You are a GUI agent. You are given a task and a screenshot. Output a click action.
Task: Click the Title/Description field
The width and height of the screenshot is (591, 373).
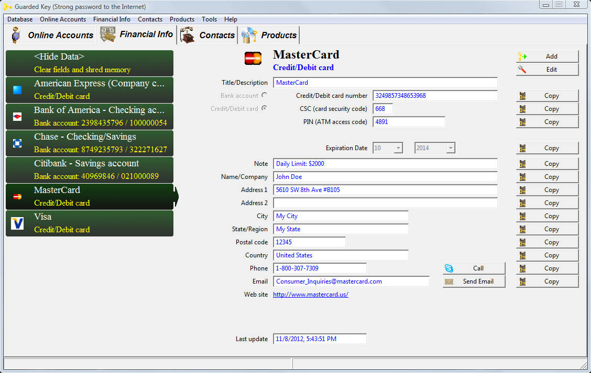tap(385, 83)
